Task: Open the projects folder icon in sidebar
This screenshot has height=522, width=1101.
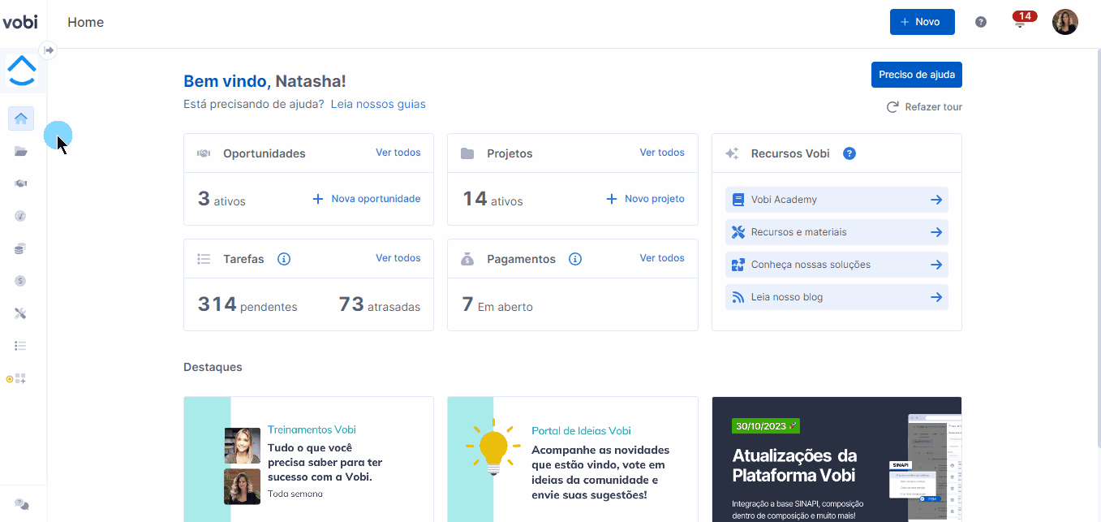Action: [x=21, y=151]
